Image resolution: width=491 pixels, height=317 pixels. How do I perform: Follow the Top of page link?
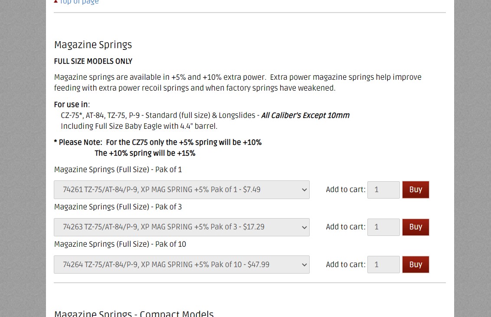point(79,2)
